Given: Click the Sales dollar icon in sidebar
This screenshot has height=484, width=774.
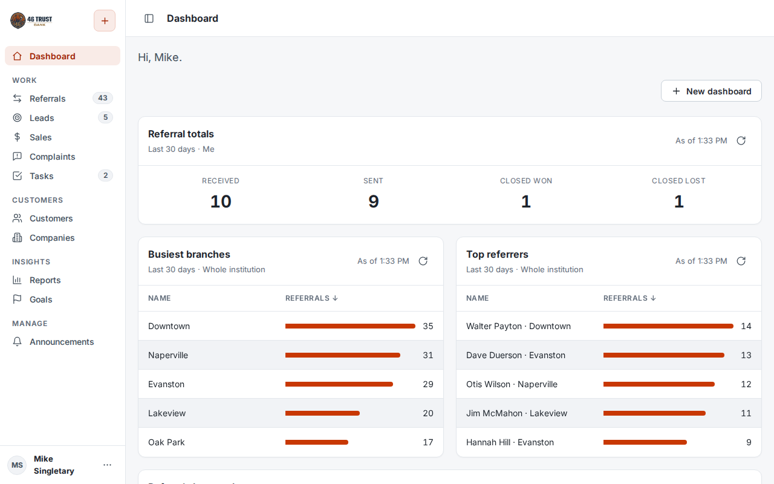Looking at the screenshot, I should (x=17, y=137).
